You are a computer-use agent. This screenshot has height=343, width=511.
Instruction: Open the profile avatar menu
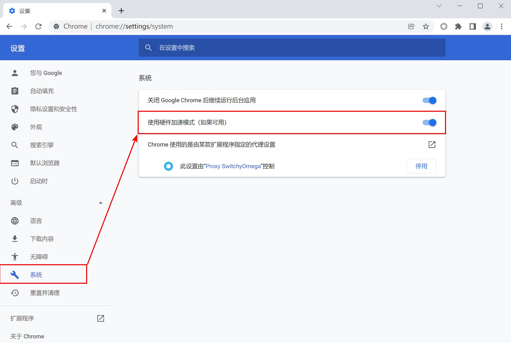(487, 26)
